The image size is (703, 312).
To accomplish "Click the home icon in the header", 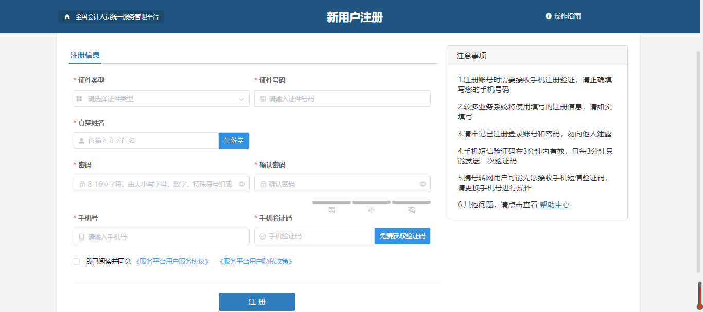I will [x=66, y=16].
